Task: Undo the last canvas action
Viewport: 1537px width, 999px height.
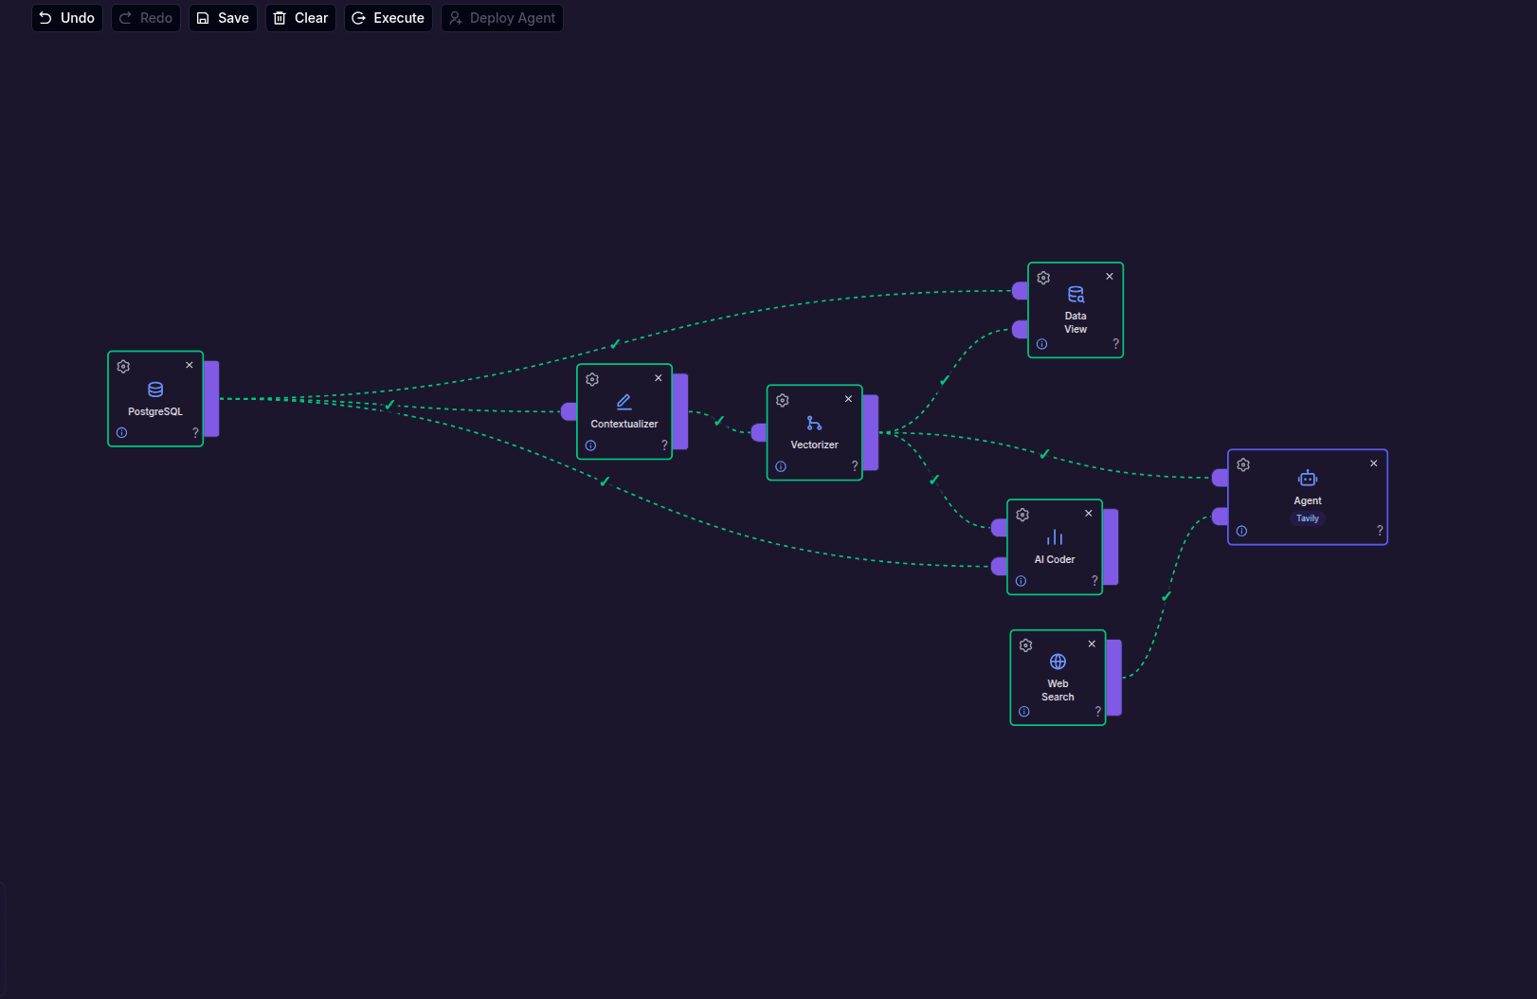Action: click(67, 18)
